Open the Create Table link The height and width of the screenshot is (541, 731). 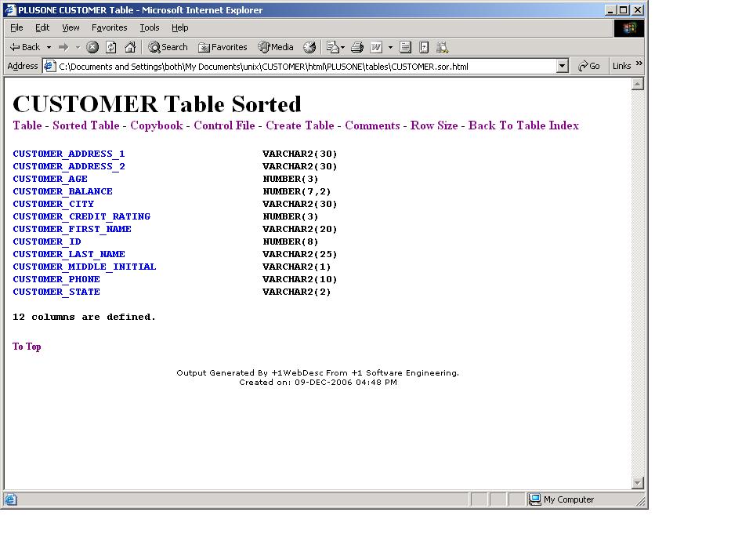point(300,125)
